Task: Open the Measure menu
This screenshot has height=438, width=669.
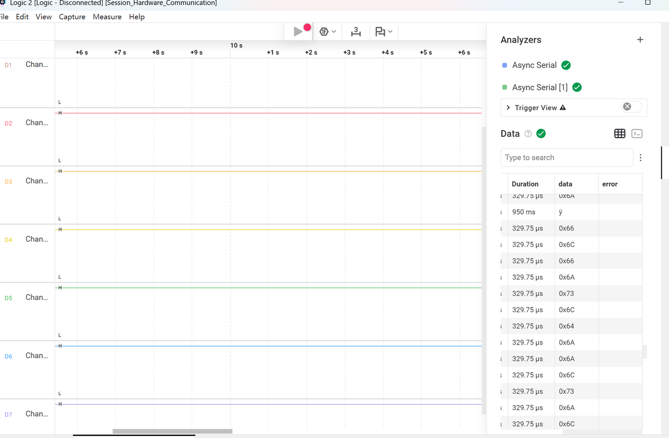Action: click(x=107, y=17)
